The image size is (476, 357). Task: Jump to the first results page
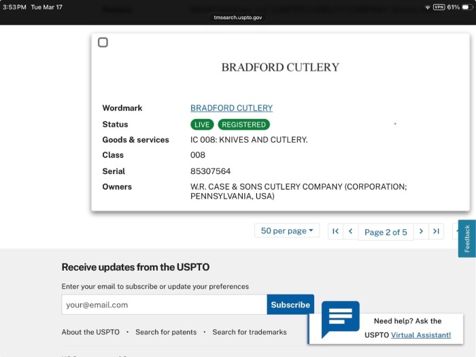pos(335,232)
